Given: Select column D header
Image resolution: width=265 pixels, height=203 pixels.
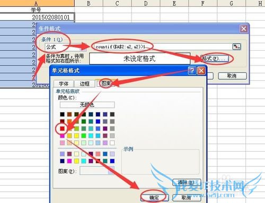Looking at the screenshot, I should point(146,3).
